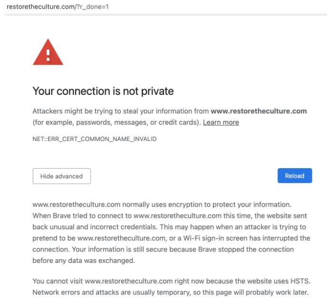The height and width of the screenshot is (304, 327).
Task: Click the restoretheculture.com URL text at top
Action: tap(39, 6)
